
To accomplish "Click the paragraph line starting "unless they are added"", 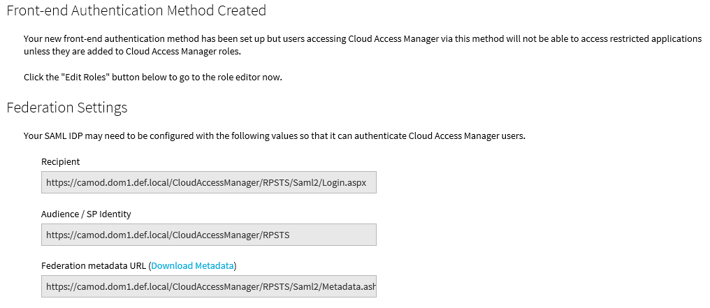I will 132,51.
